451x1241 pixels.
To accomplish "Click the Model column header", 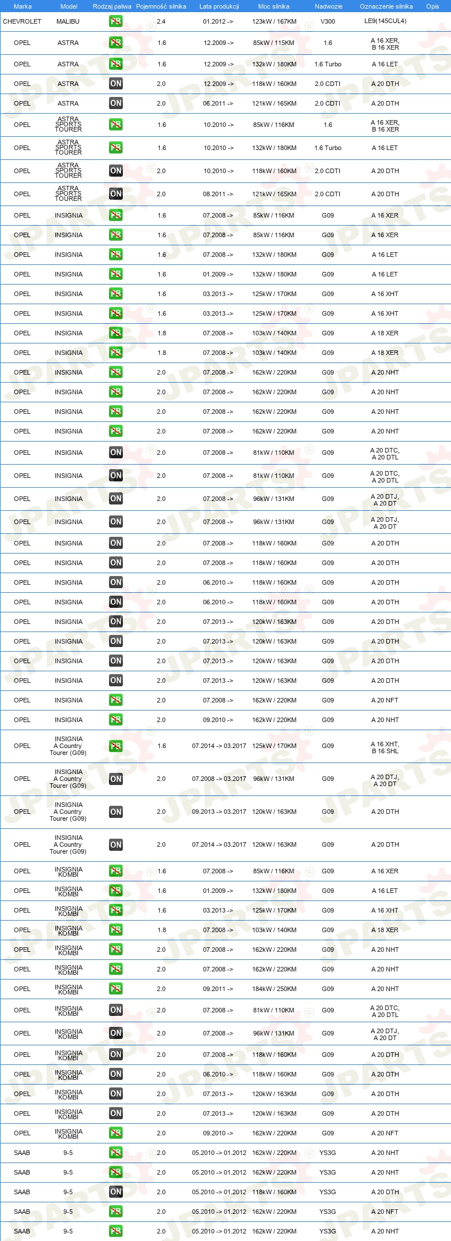I will pyautogui.click(x=69, y=6).
